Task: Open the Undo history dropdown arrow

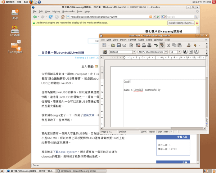Action: (x=199, y=45)
